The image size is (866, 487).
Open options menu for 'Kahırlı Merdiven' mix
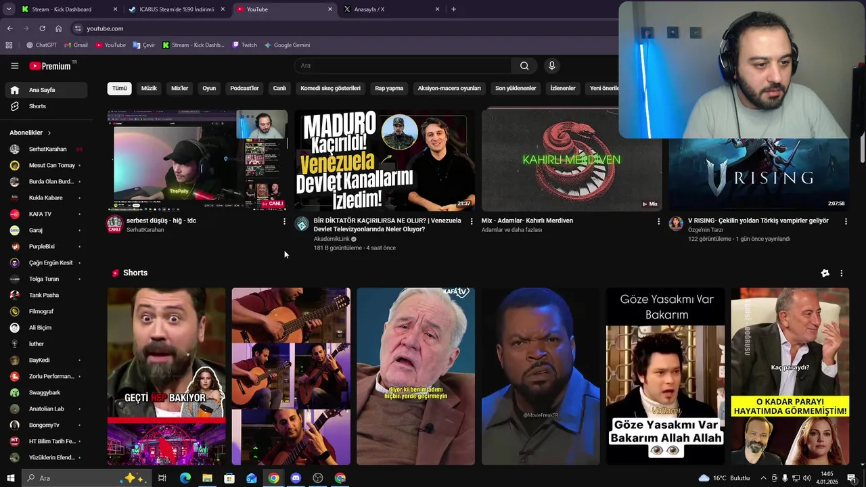pos(658,221)
